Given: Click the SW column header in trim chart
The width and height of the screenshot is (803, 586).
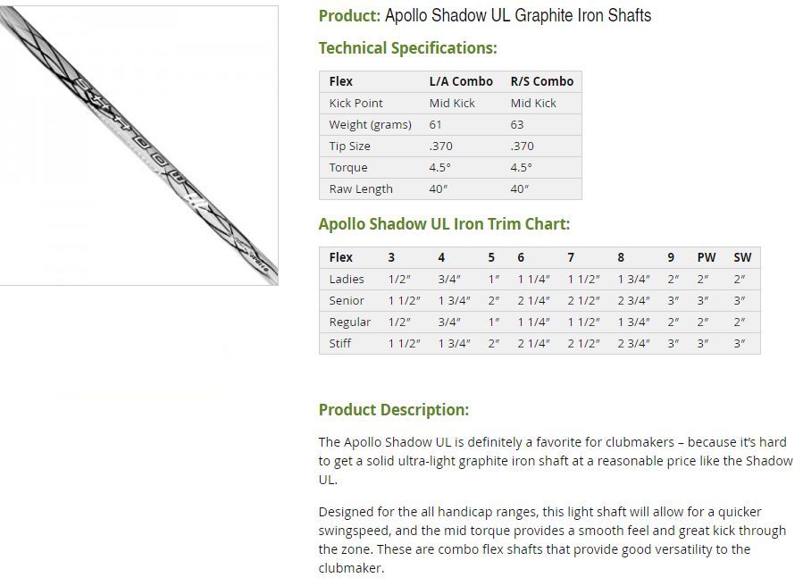Looking at the screenshot, I should coord(742,257).
